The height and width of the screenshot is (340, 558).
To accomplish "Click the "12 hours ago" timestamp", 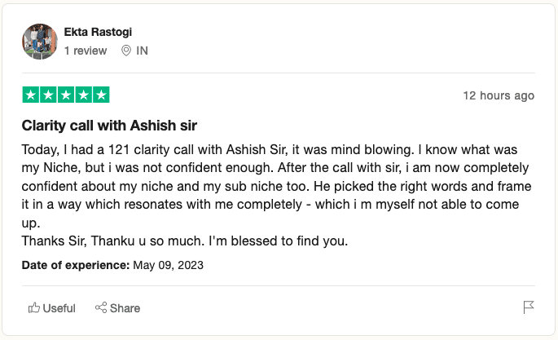I will click(x=499, y=95).
